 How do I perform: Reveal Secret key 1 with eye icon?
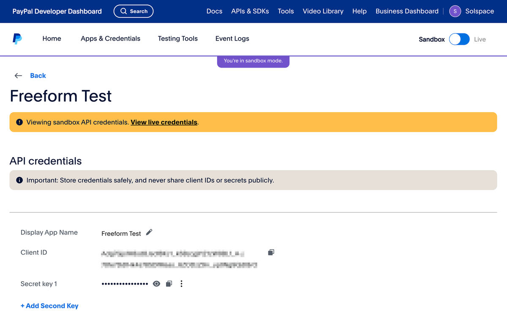[x=156, y=284]
